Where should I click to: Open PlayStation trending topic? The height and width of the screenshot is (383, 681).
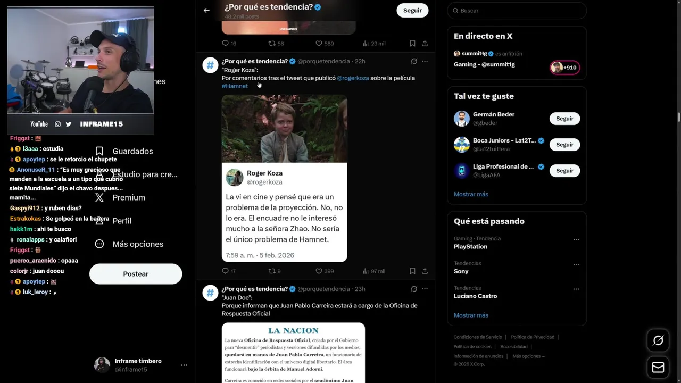[x=470, y=247]
